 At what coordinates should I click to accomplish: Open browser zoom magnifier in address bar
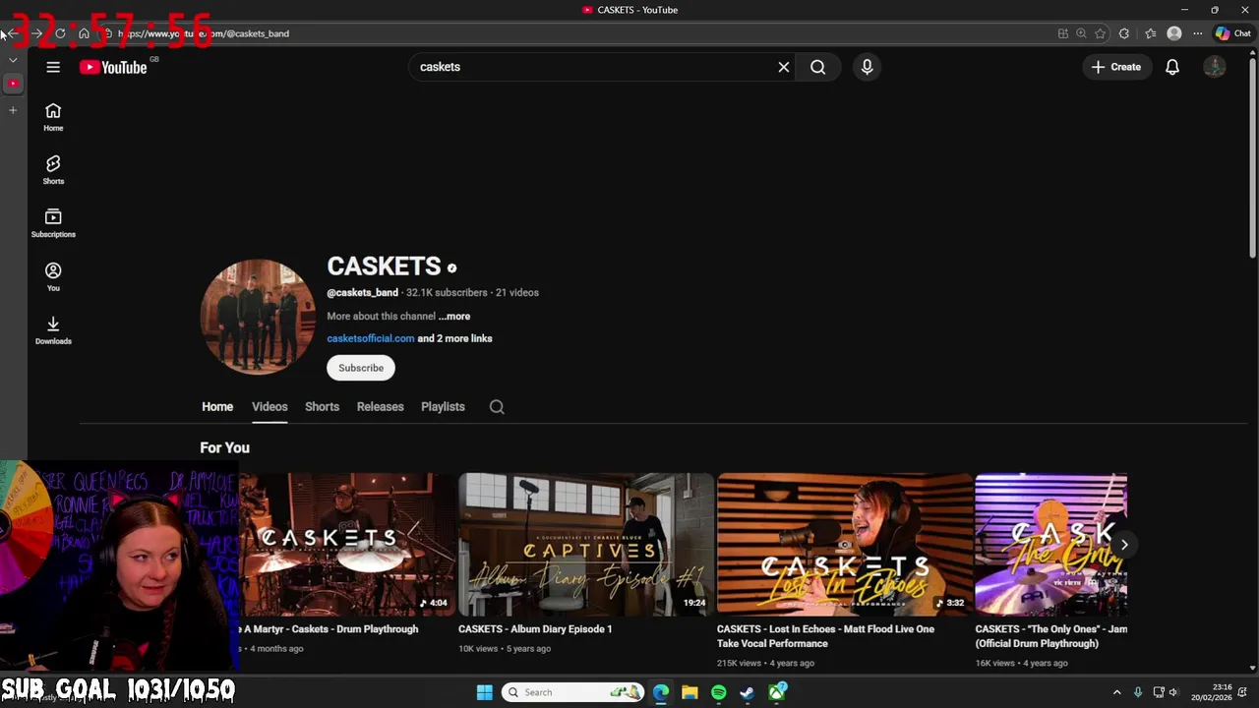click(x=1081, y=33)
